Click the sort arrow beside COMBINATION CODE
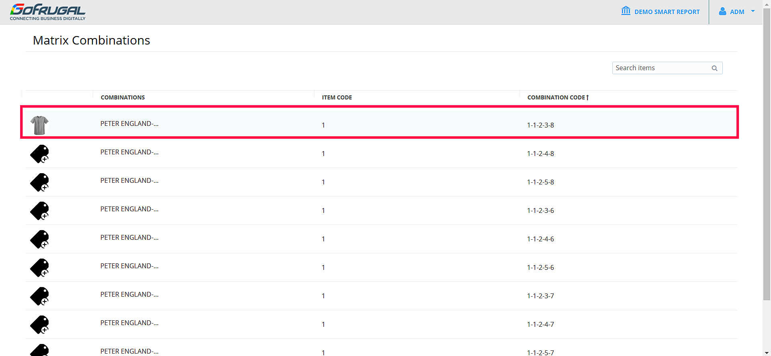This screenshot has height=356, width=771. point(587,97)
